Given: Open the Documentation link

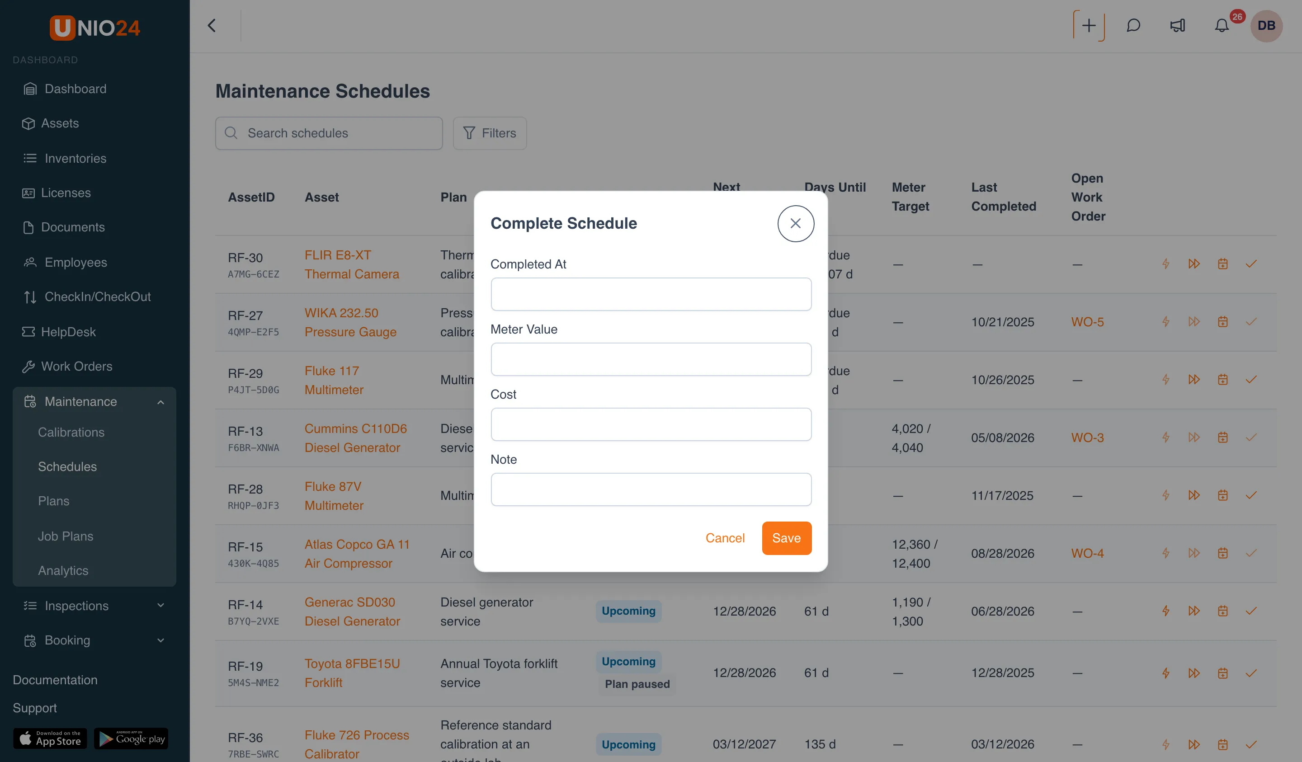Looking at the screenshot, I should pos(55,680).
